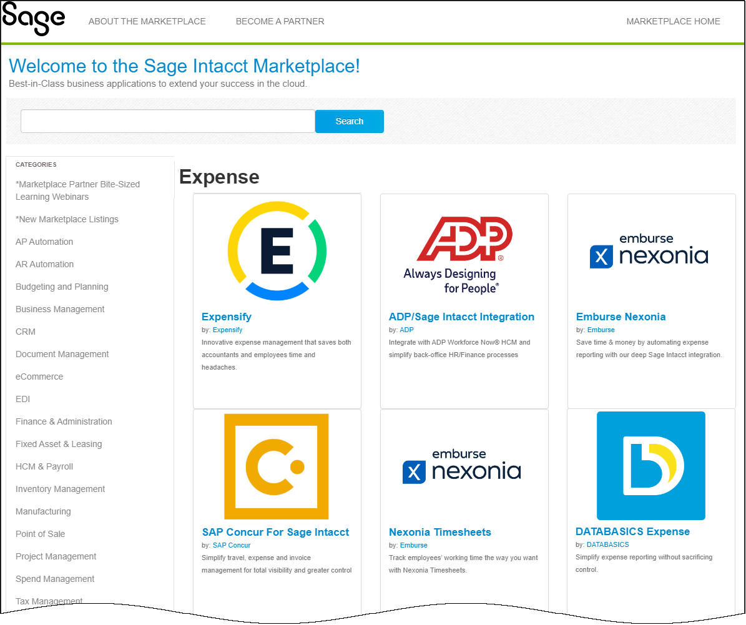The width and height of the screenshot is (746, 625).
Task: Select Point of Sale category
Action: pos(41,534)
